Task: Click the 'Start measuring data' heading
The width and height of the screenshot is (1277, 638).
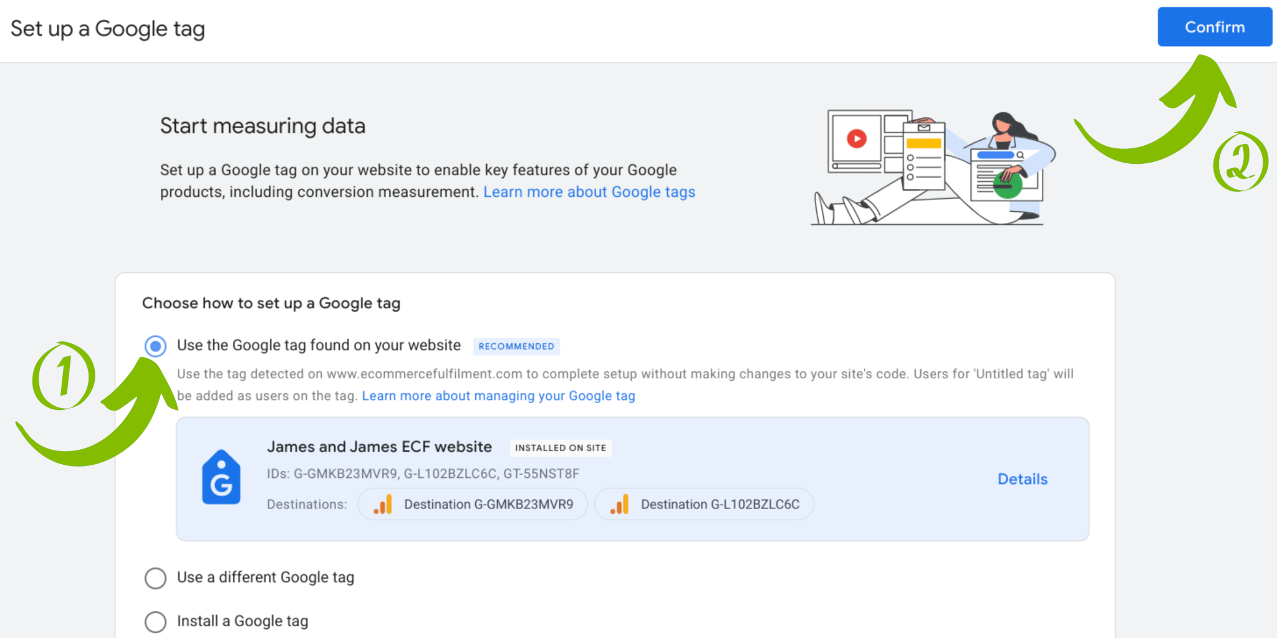Action: tap(263, 126)
